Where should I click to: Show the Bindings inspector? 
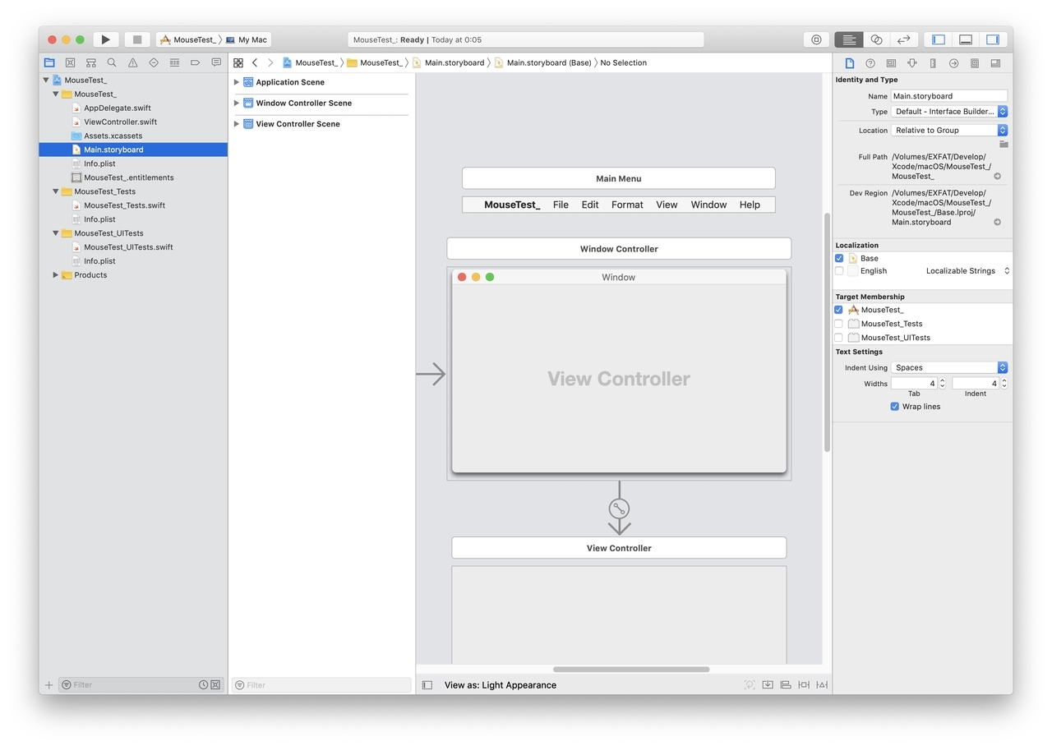coord(975,63)
